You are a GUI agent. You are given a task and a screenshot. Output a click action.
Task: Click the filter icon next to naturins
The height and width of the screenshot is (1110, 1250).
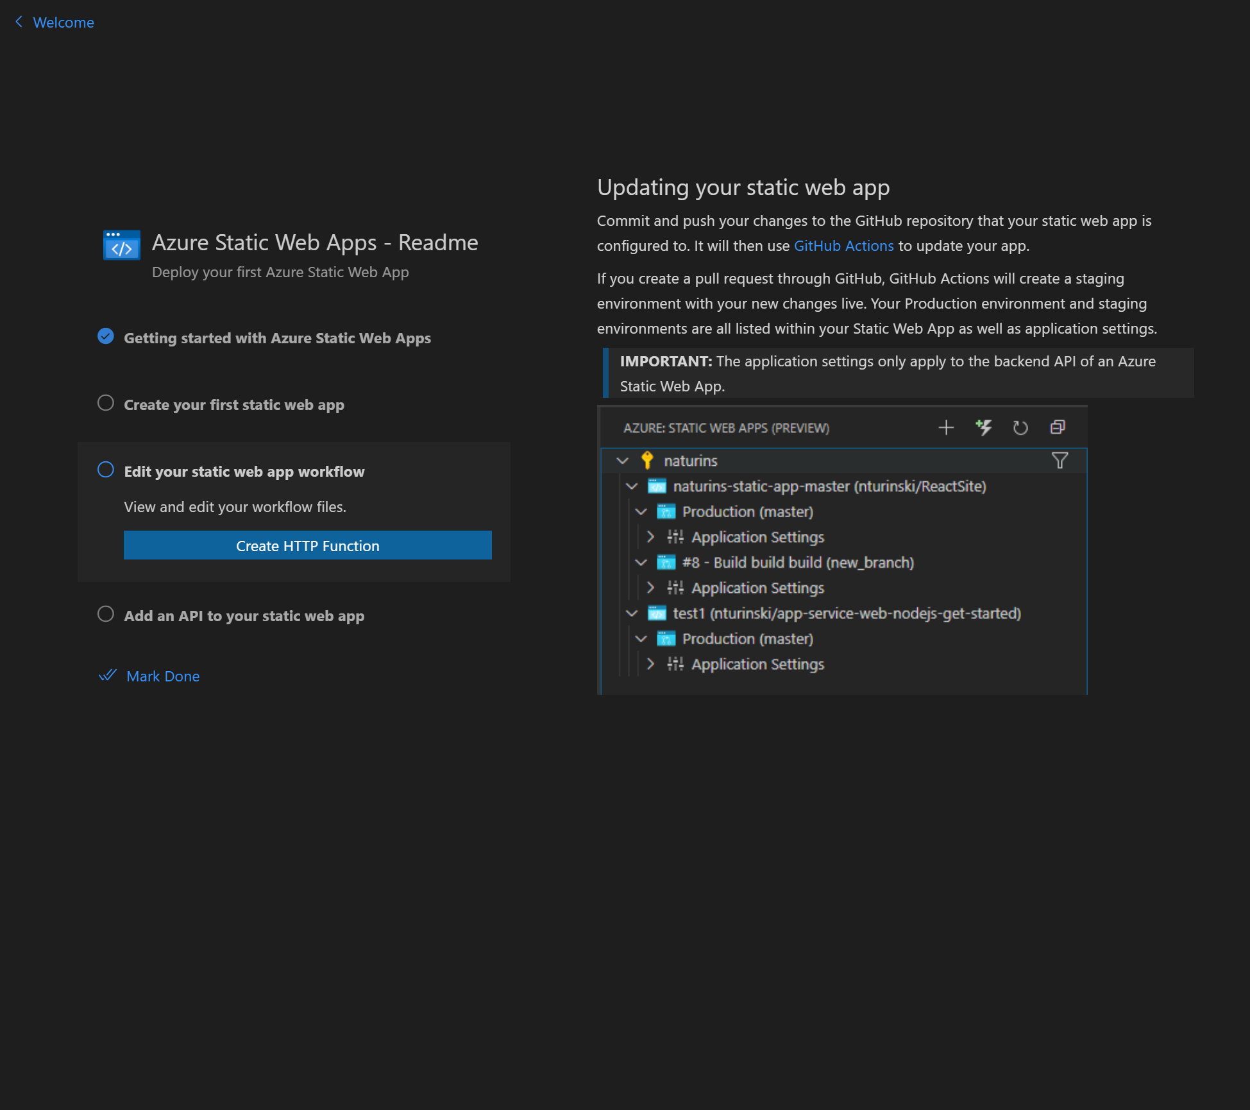[1060, 461]
